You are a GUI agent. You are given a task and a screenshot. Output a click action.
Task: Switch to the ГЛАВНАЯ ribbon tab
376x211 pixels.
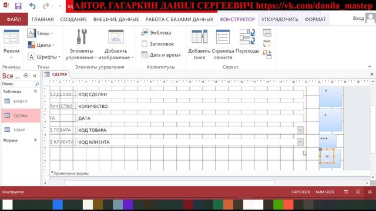pyautogui.click(x=43, y=19)
